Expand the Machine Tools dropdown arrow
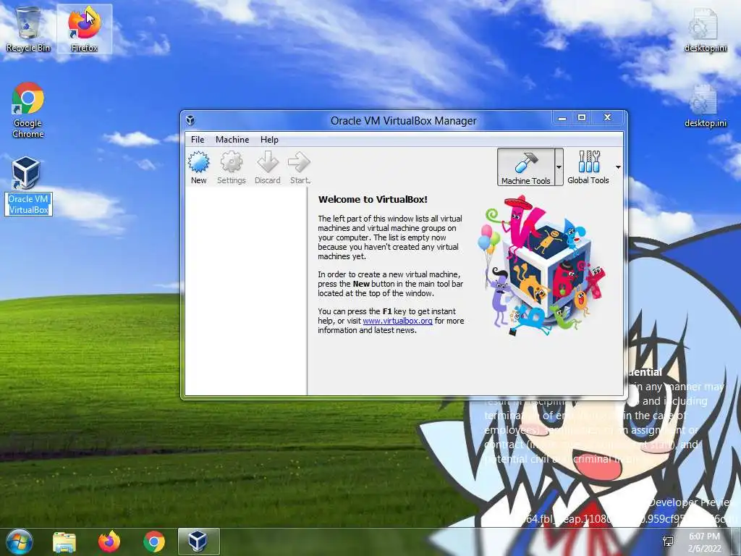The height and width of the screenshot is (556, 741). point(559,167)
